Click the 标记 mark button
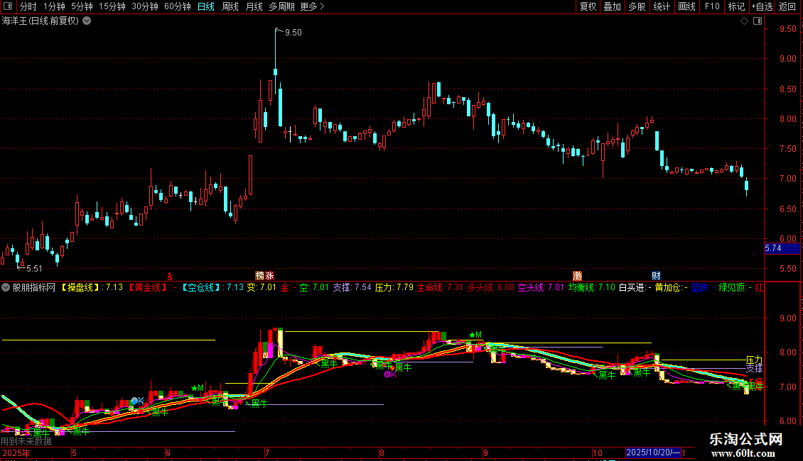 pos(736,6)
